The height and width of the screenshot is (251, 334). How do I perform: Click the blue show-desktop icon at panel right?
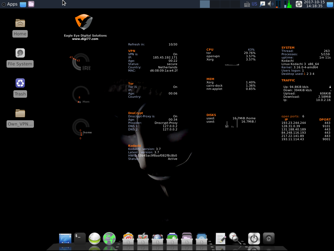pyautogui.click(x=330, y=4)
